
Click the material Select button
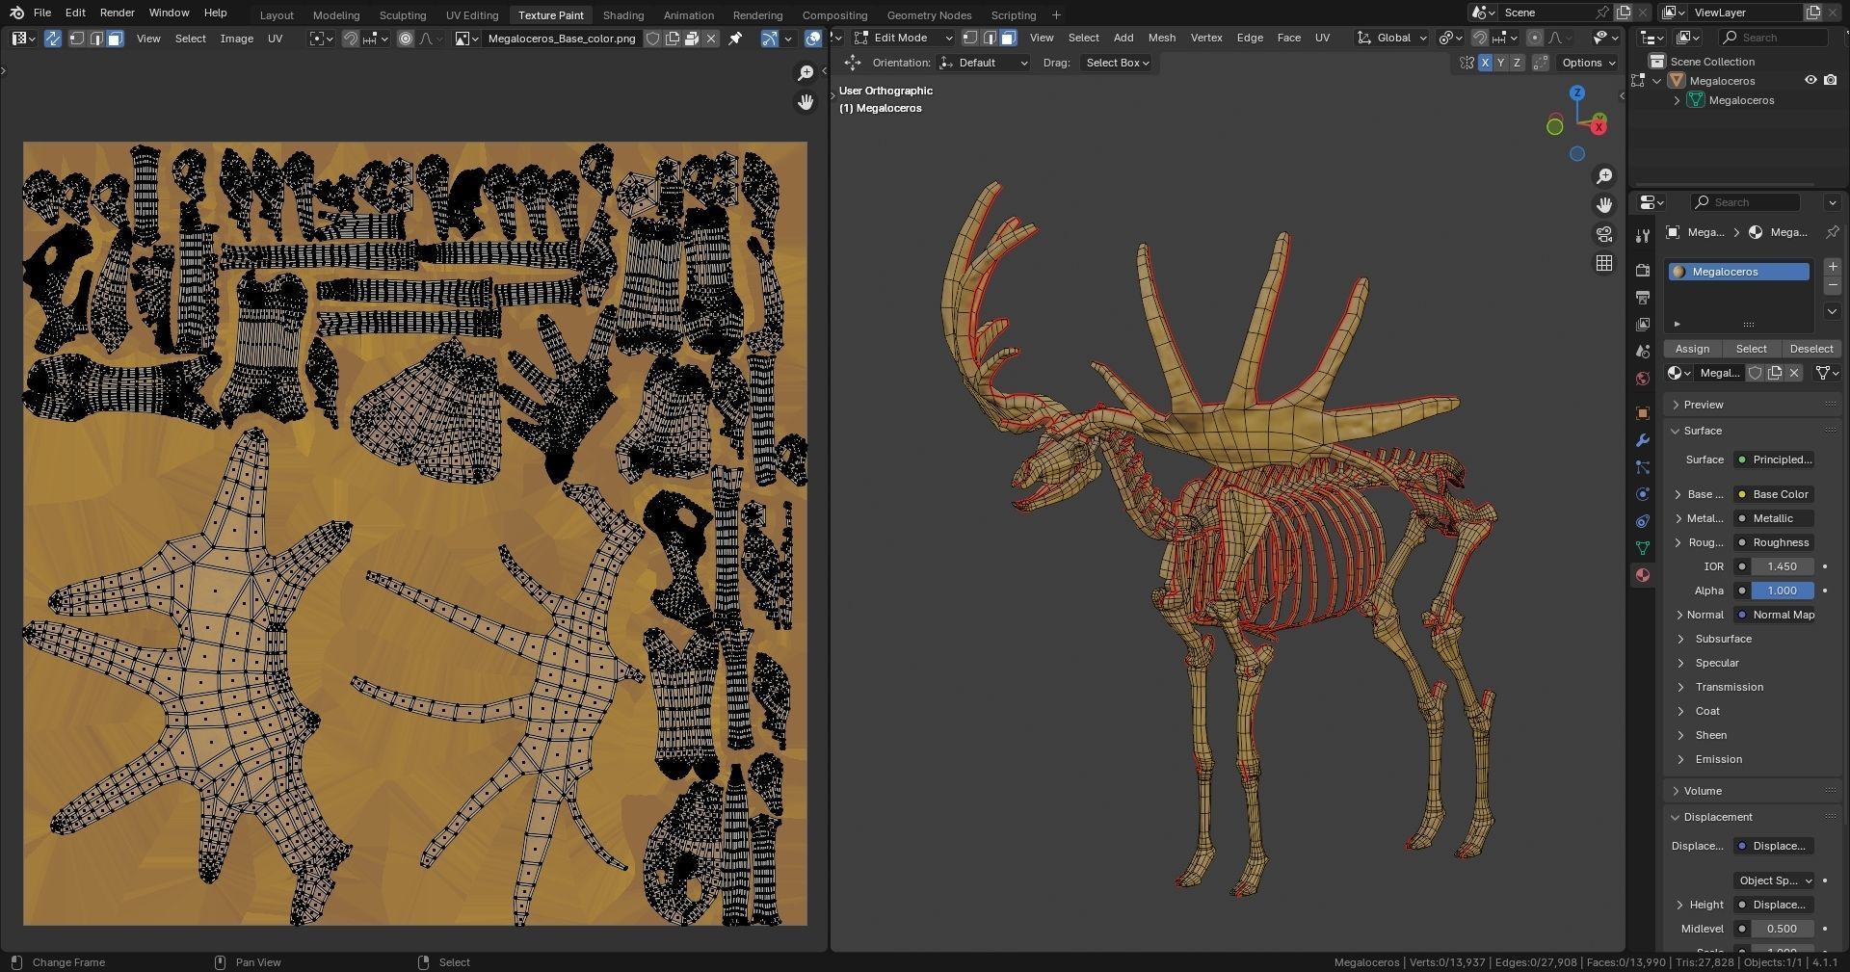(x=1751, y=349)
